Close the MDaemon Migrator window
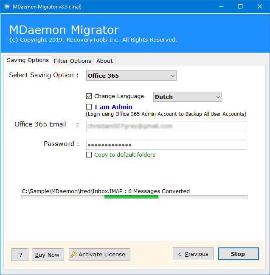The height and width of the screenshot is (275, 270). (x=260, y=7)
